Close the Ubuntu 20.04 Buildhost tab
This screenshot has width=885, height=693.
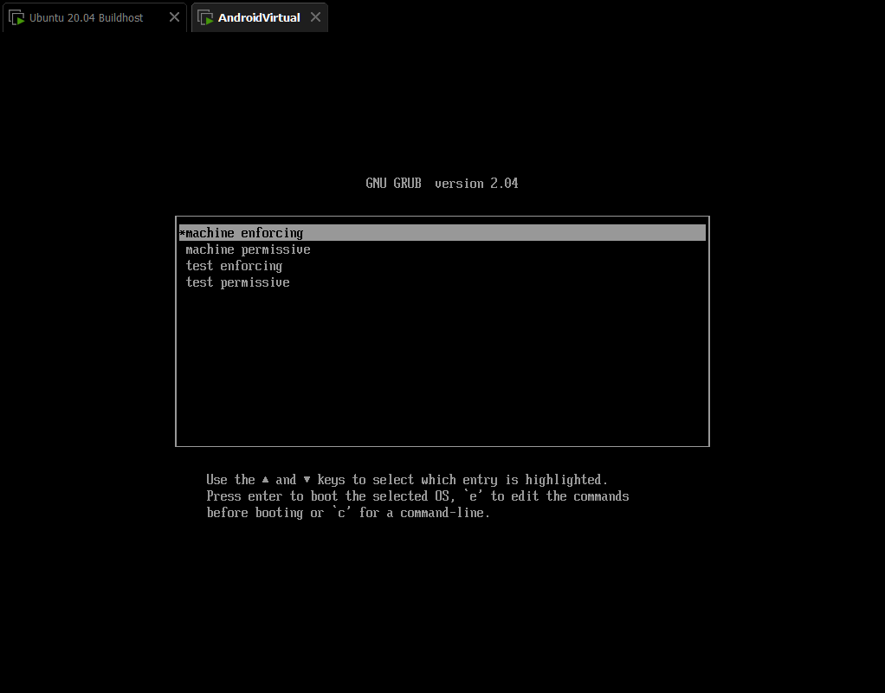[174, 17]
